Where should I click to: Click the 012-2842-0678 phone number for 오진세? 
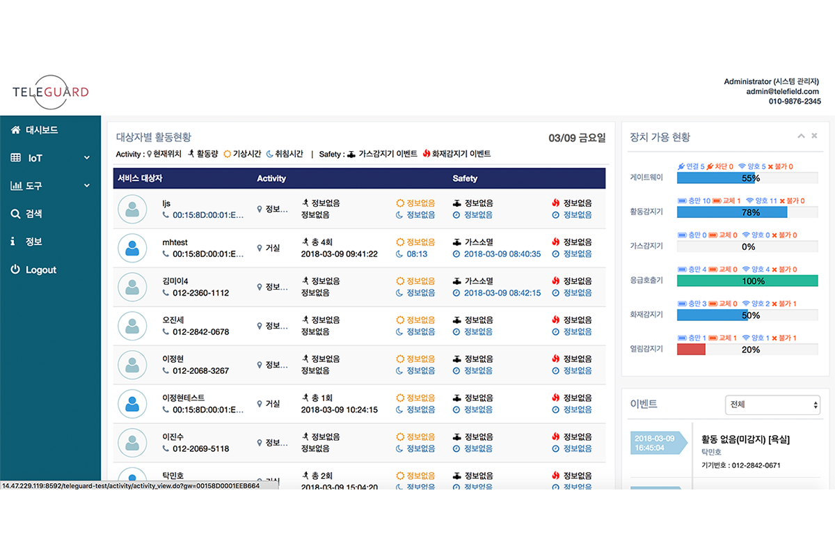click(x=200, y=332)
